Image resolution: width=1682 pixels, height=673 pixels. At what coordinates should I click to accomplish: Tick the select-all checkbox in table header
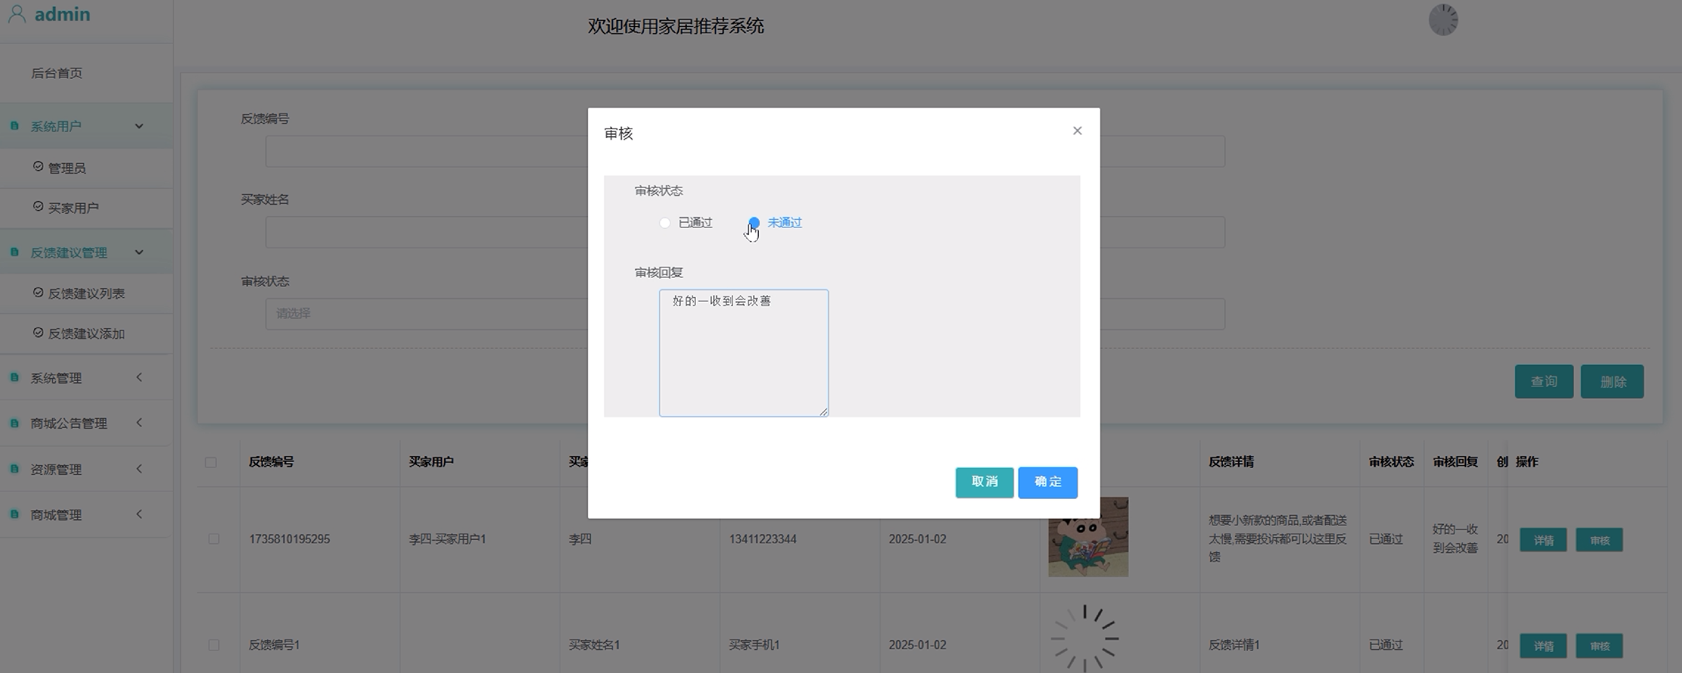210,463
